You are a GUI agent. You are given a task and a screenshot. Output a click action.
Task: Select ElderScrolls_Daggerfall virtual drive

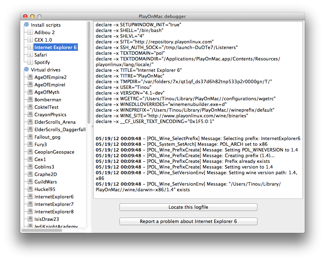coord(60,129)
